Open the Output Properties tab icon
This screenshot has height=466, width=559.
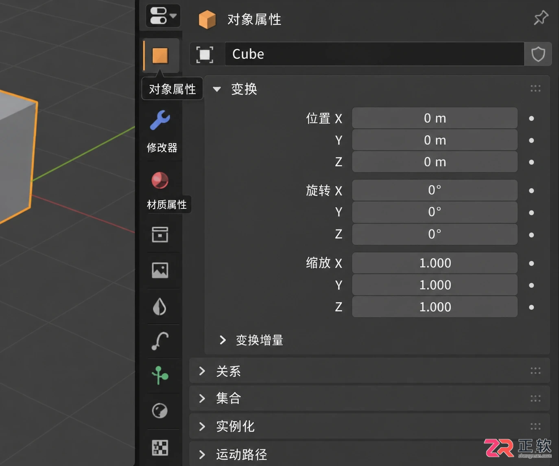pyautogui.click(x=160, y=234)
